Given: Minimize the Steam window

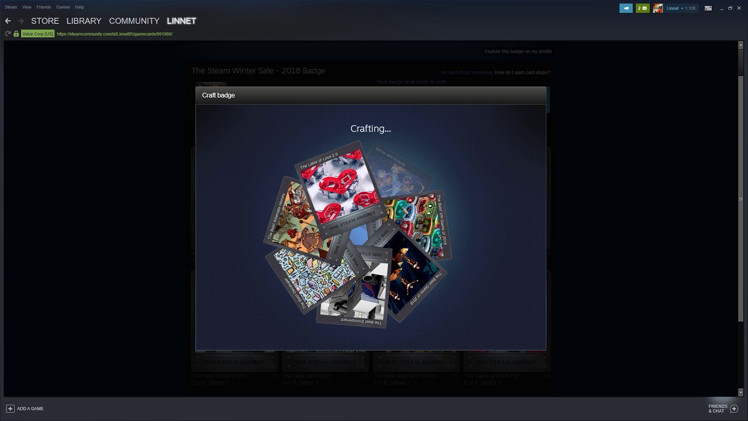Looking at the screenshot, I should 722,8.
